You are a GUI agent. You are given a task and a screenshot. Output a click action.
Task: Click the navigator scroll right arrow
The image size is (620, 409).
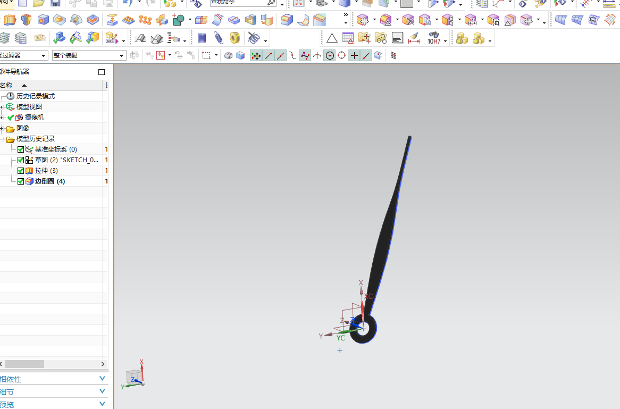[103, 364]
